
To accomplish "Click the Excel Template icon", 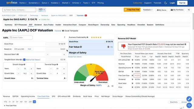I will 63,31.
